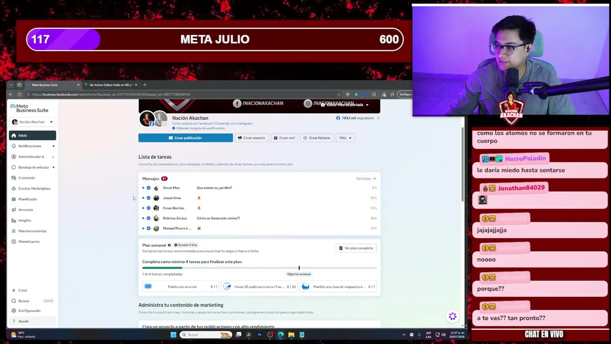Click Conectar con Instagram link

tap(234, 123)
